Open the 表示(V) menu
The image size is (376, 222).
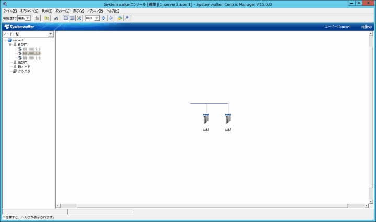pyautogui.click(x=78, y=11)
